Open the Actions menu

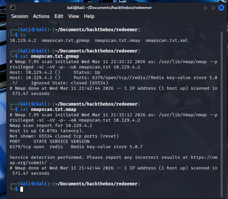[41, 16]
